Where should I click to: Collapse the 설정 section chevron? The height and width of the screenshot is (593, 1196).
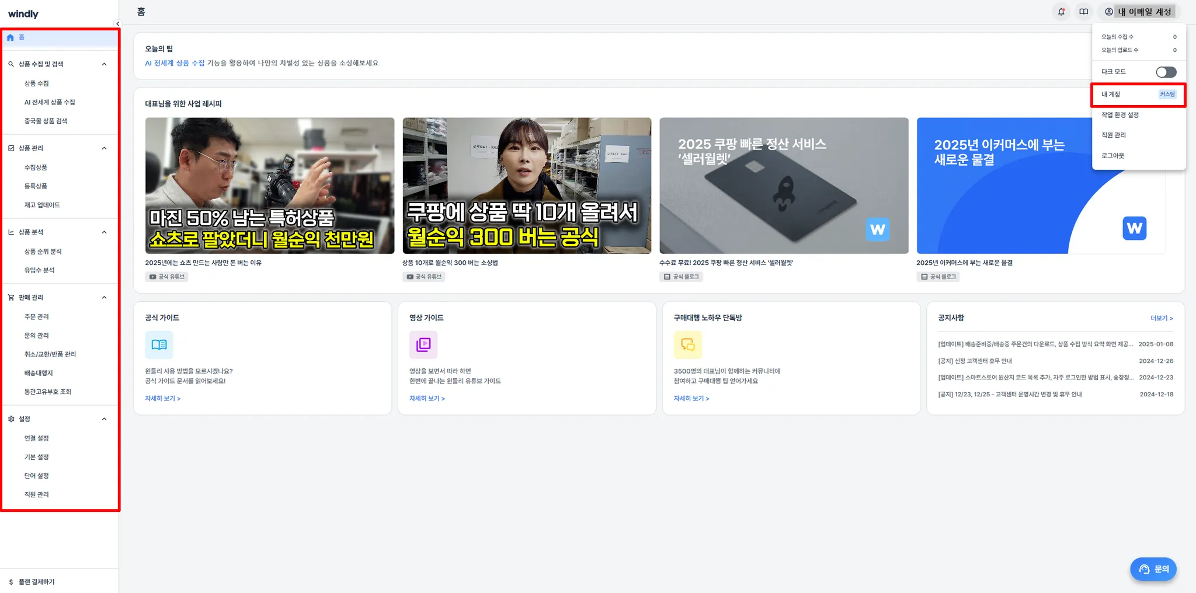105,419
